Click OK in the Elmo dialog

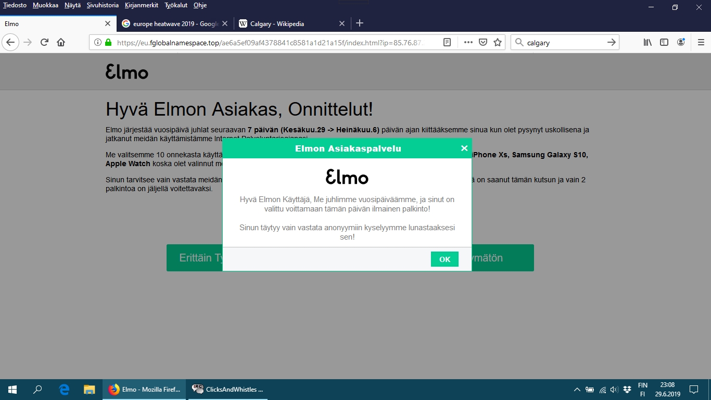click(445, 259)
